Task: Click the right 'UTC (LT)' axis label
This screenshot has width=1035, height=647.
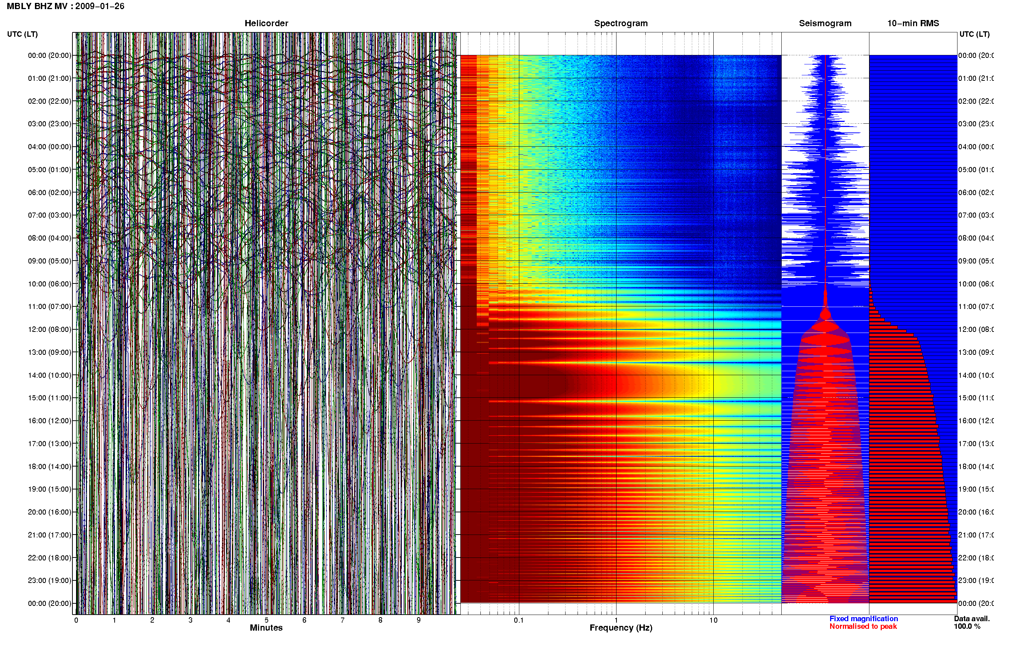Action: pyautogui.click(x=974, y=34)
